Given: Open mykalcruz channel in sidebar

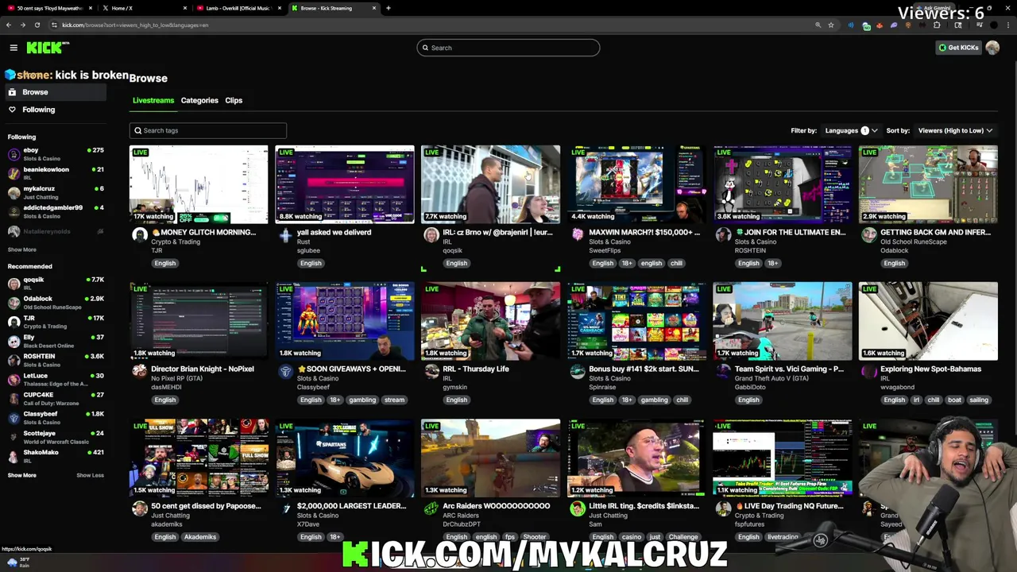Looking at the screenshot, I should pyautogui.click(x=56, y=192).
